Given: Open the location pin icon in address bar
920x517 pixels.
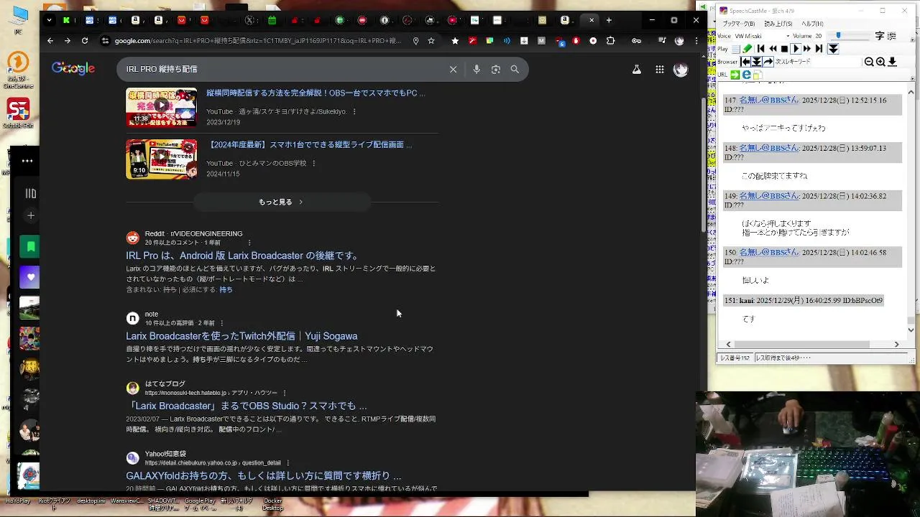Looking at the screenshot, I should pos(415,41).
